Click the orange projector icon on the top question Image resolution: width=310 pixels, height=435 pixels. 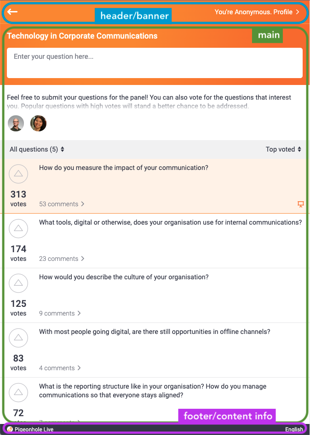301,204
